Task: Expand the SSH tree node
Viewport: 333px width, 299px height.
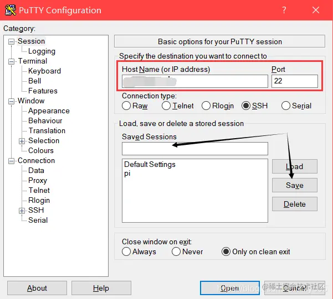Action: point(22,211)
